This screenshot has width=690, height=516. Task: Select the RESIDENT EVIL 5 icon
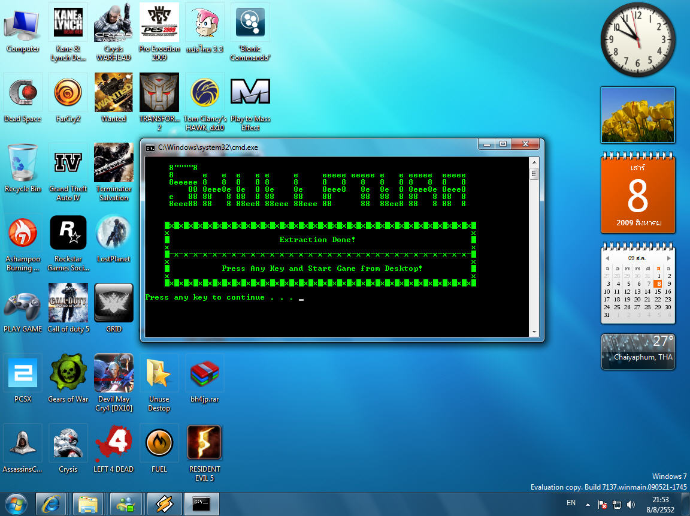click(x=205, y=454)
